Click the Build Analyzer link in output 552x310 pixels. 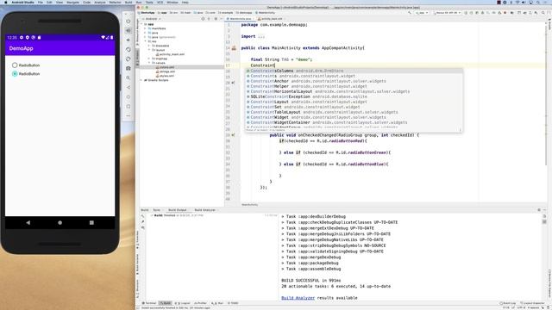click(298, 298)
